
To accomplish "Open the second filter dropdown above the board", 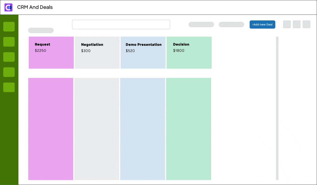I will [x=231, y=24].
